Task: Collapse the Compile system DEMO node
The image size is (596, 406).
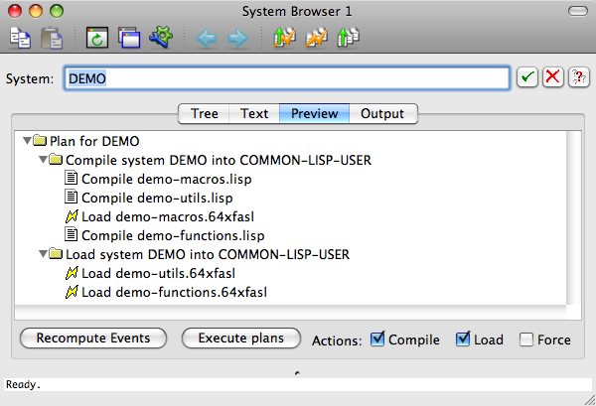Action: click(x=42, y=160)
